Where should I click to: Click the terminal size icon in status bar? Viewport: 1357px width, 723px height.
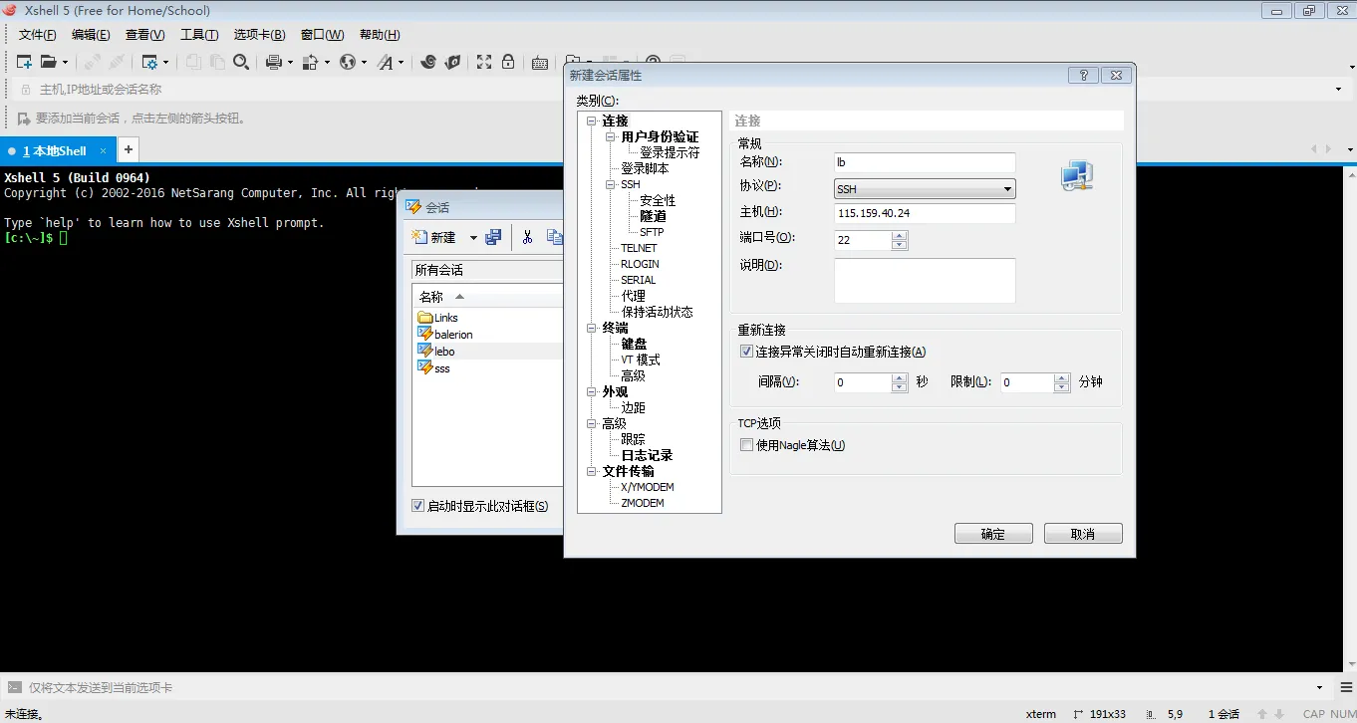coord(1079,714)
